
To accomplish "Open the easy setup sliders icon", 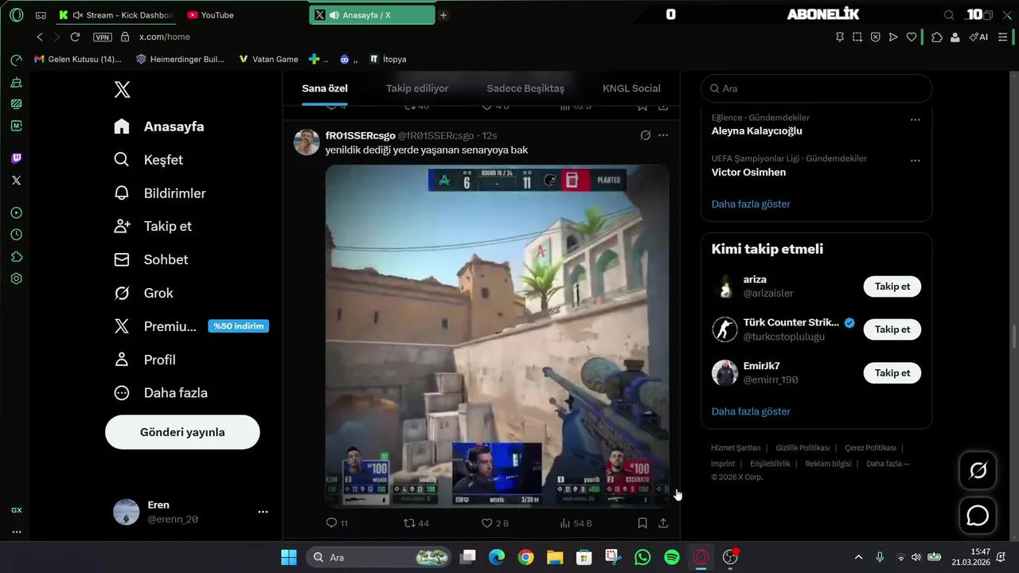I will point(1003,37).
